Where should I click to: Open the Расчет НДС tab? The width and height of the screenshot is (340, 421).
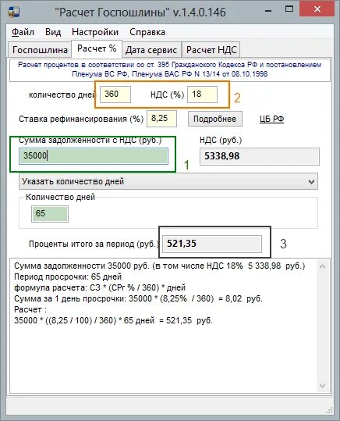click(211, 50)
